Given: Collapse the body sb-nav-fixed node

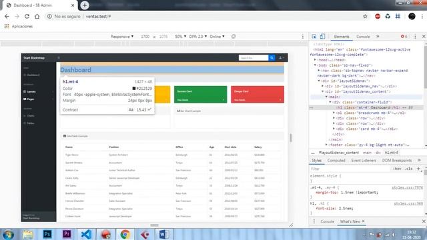Looking at the screenshot, I should (x=315, y=65).
